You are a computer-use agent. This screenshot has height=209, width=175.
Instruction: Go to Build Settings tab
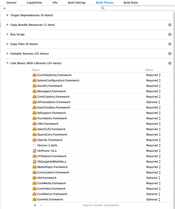pyautogui.click(x=77, y=3)
